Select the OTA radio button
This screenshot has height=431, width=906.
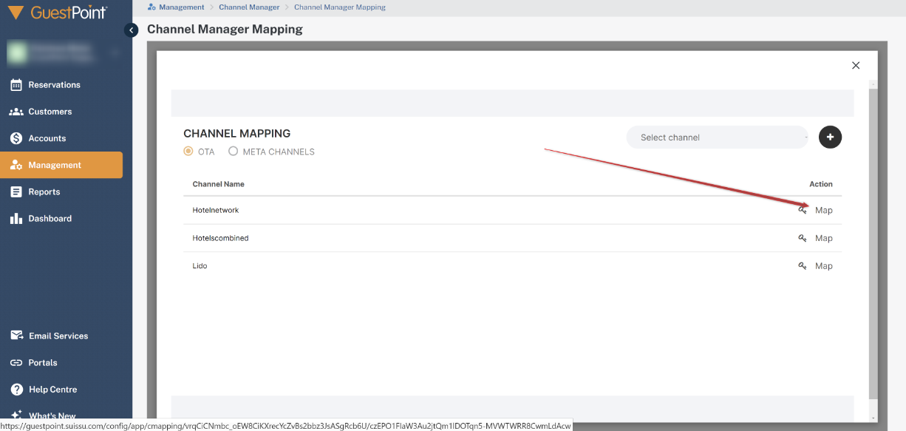tap(188, 152)
